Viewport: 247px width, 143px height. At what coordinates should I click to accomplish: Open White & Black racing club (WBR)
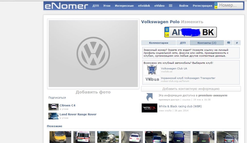pos(180,106)
